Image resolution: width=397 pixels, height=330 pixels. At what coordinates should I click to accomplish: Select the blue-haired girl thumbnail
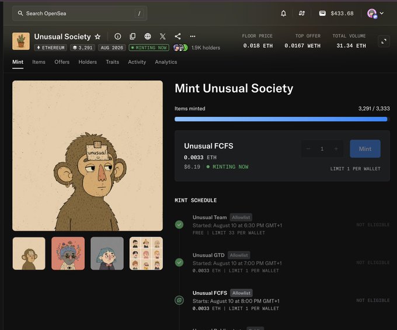pyautogui.click(x=107, y=253)
